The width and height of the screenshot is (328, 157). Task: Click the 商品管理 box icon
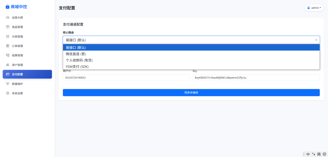pyautogui.click(x=8, y=27)
